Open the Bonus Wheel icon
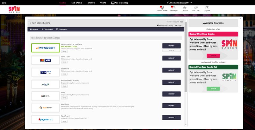 pyautogui.click(x=162, y=8)
